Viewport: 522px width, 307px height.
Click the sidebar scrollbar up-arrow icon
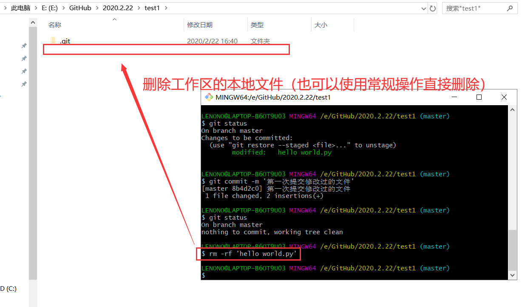[33, 22]
